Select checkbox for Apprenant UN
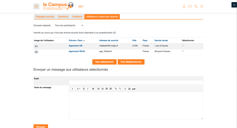 click(183, 46)
